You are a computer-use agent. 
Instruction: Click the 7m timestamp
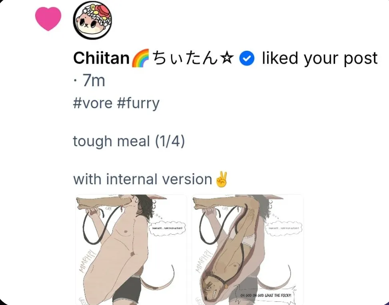pos(94,81)
